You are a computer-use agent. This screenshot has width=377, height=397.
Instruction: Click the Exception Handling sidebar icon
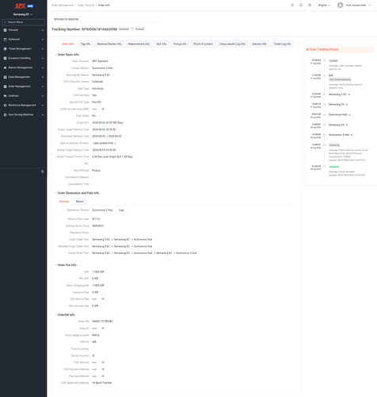click(5, 58)
